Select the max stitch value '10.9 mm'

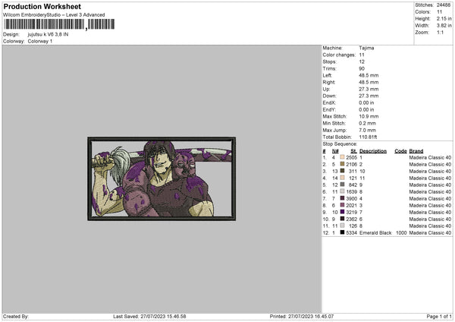tap(369, 116)
